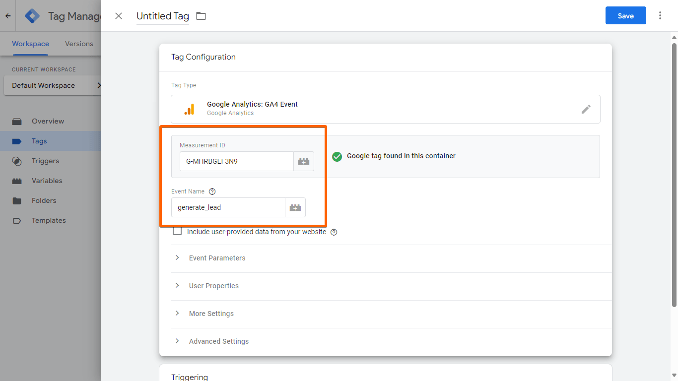Click the folder icon beside Untitled Tag

[x=201, y=16]
